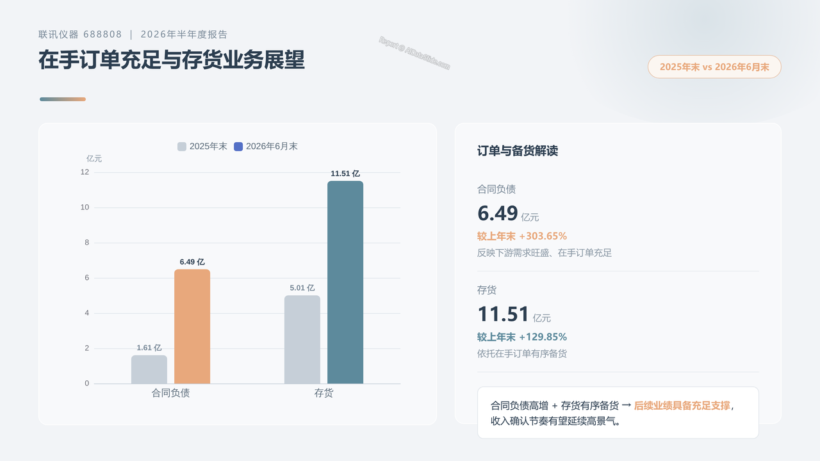
Task: Click the x-axis label 存货
Action: (324, 393)
